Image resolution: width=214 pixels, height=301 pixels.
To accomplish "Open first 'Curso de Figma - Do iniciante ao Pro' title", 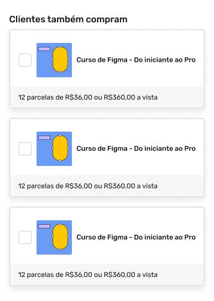I will 136,60.
